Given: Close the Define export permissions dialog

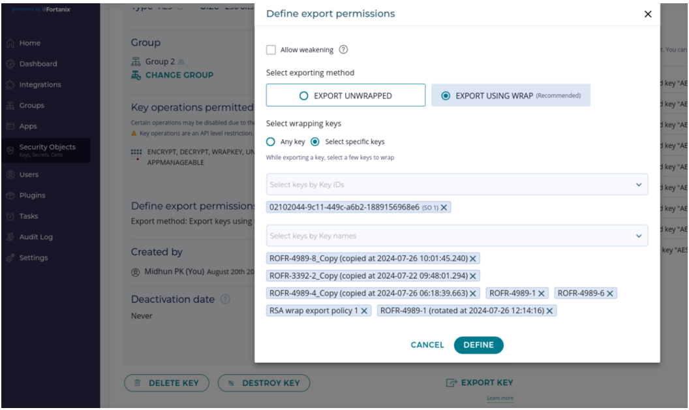Looking at the screenshot, I should coord(648,14).
